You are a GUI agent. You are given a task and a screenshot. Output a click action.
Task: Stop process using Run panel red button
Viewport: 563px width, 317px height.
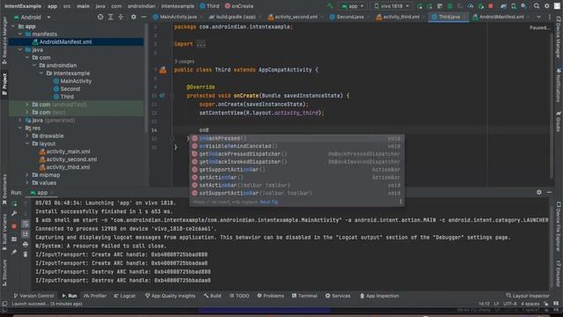14,226
